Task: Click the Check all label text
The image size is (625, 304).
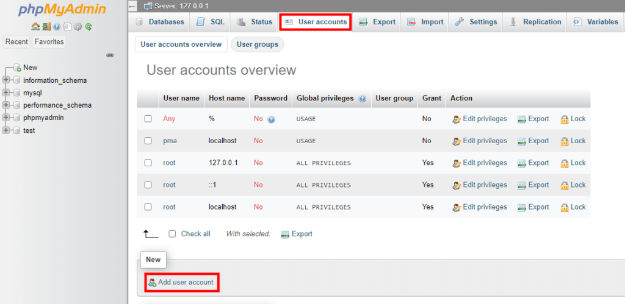Action: [x=196, y=234]
